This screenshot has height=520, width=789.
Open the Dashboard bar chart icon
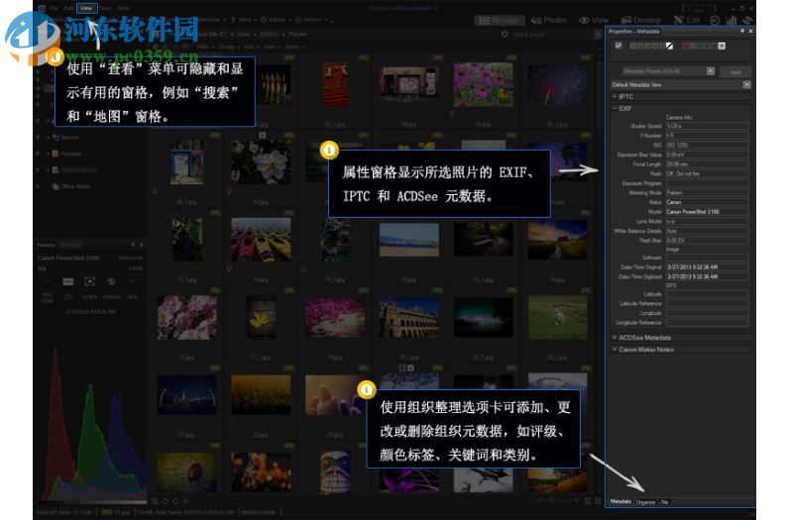732,20
